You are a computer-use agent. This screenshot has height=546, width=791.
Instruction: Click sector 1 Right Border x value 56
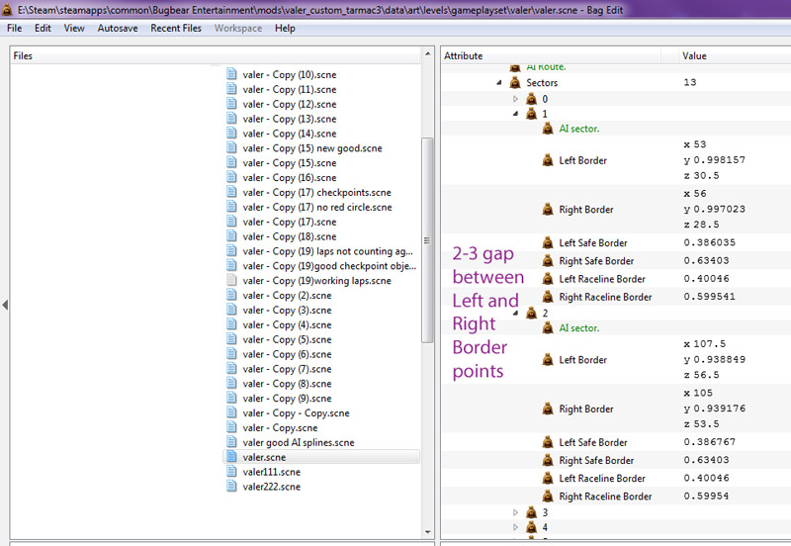coord(695,194)
